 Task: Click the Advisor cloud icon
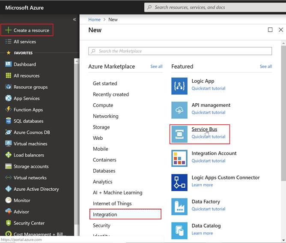8,212
